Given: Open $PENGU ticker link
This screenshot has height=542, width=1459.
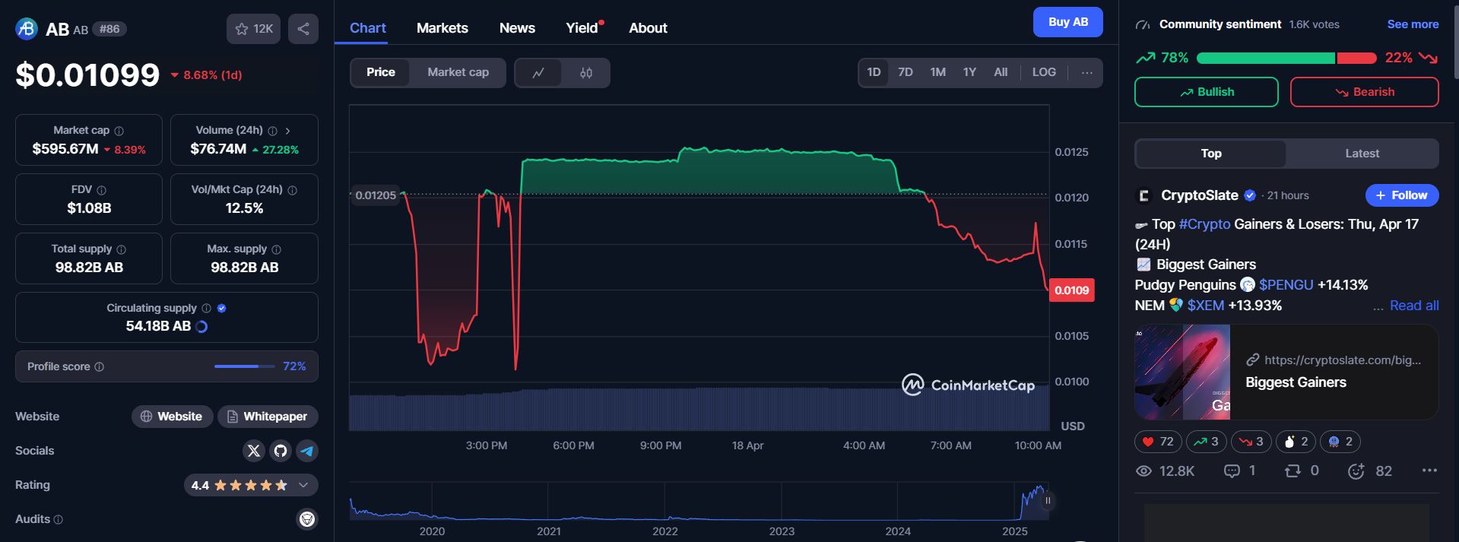Looking at the screenshot, I should coord(1286,285).
